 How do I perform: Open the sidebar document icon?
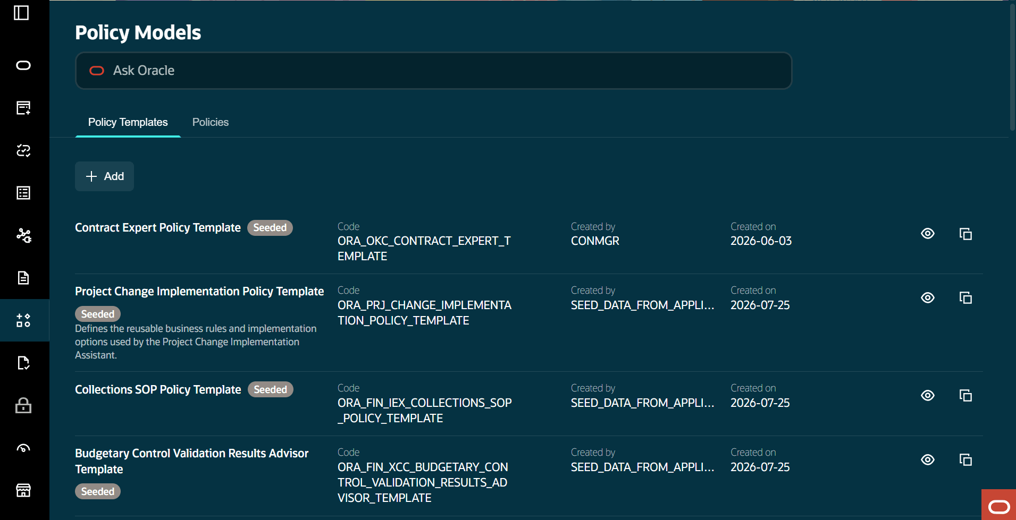[x=23, y=278]
